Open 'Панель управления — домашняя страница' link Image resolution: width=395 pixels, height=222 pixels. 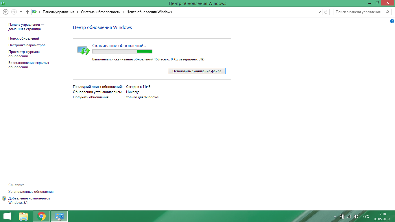(26, 27)
